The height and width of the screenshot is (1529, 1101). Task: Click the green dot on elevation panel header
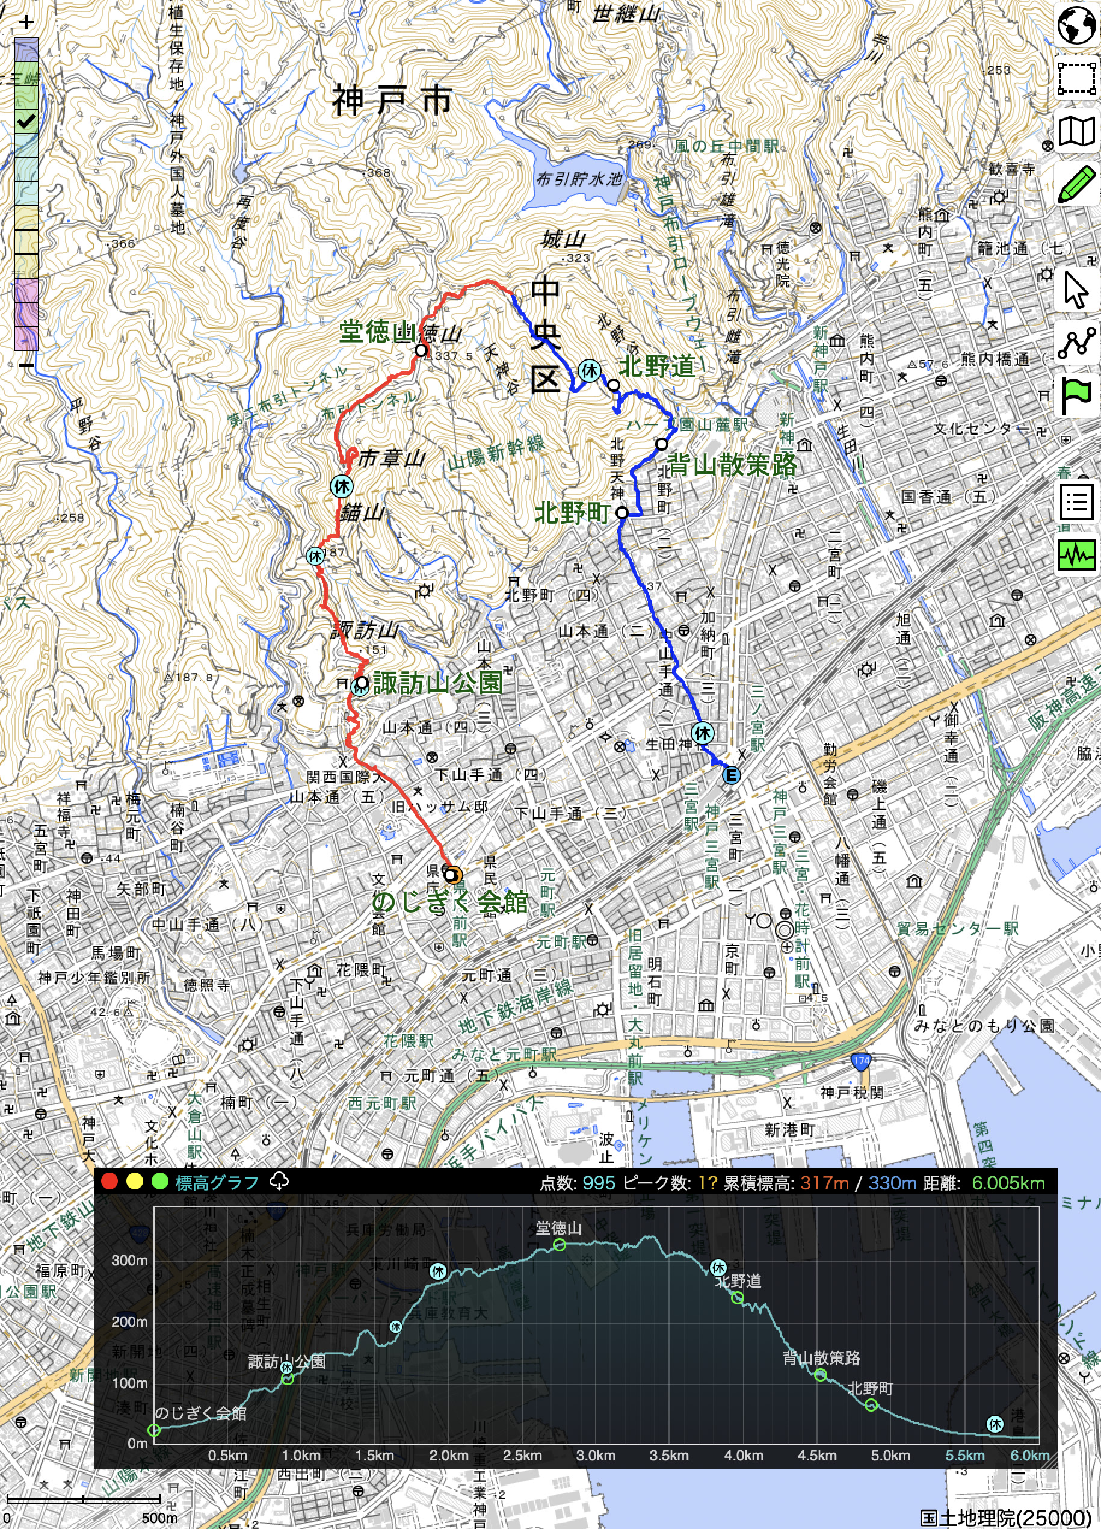159,1182
